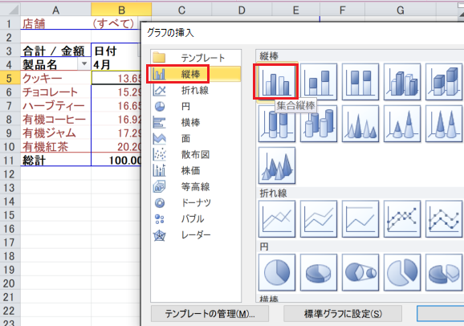
Task: Choose the stacked column chart thumbnail
Action: [319, 82]
